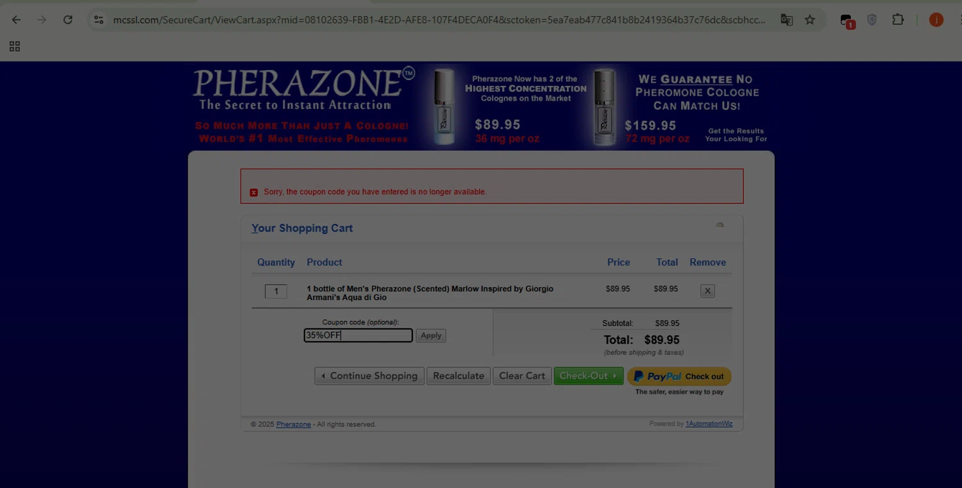
Task: Click the product name text
Action: coord(430,293)
